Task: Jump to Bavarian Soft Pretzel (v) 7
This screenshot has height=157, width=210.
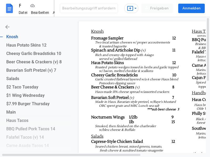Action: coord(31,70)
